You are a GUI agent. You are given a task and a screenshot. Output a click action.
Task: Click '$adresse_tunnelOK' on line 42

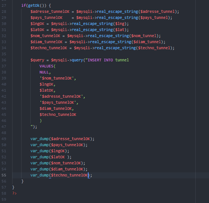tap(61, 97)
